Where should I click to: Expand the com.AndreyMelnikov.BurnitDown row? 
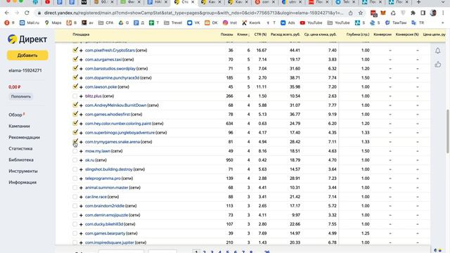pyautogui.click(x=82, y=105)
